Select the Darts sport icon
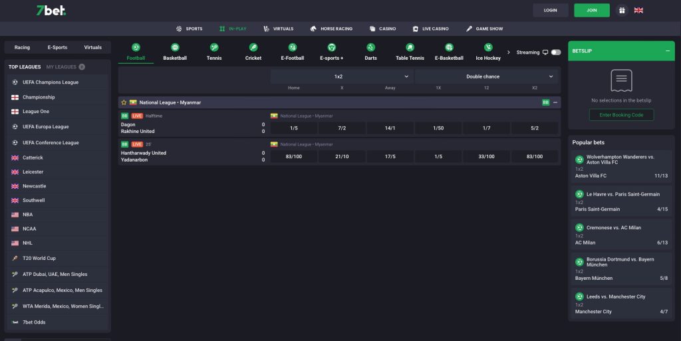 click(371, 47)
